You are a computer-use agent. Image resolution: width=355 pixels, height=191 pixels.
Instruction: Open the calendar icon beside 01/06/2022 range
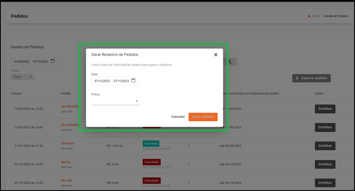pyautogui.click(x=53, y=61)
